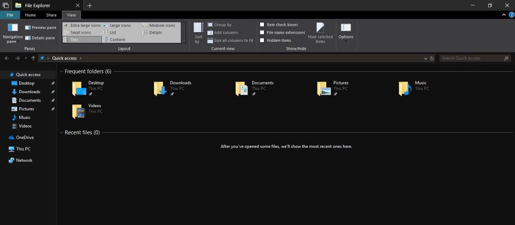Expand the breadcrumb chevron after Quick access

pyautogui.click(x=81, y=58)
